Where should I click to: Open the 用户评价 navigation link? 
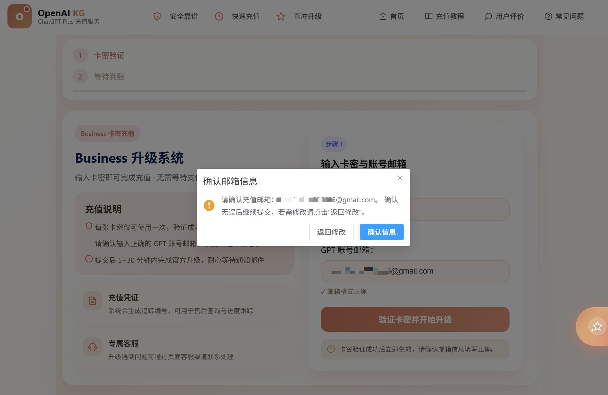click(x=504, y=16)
